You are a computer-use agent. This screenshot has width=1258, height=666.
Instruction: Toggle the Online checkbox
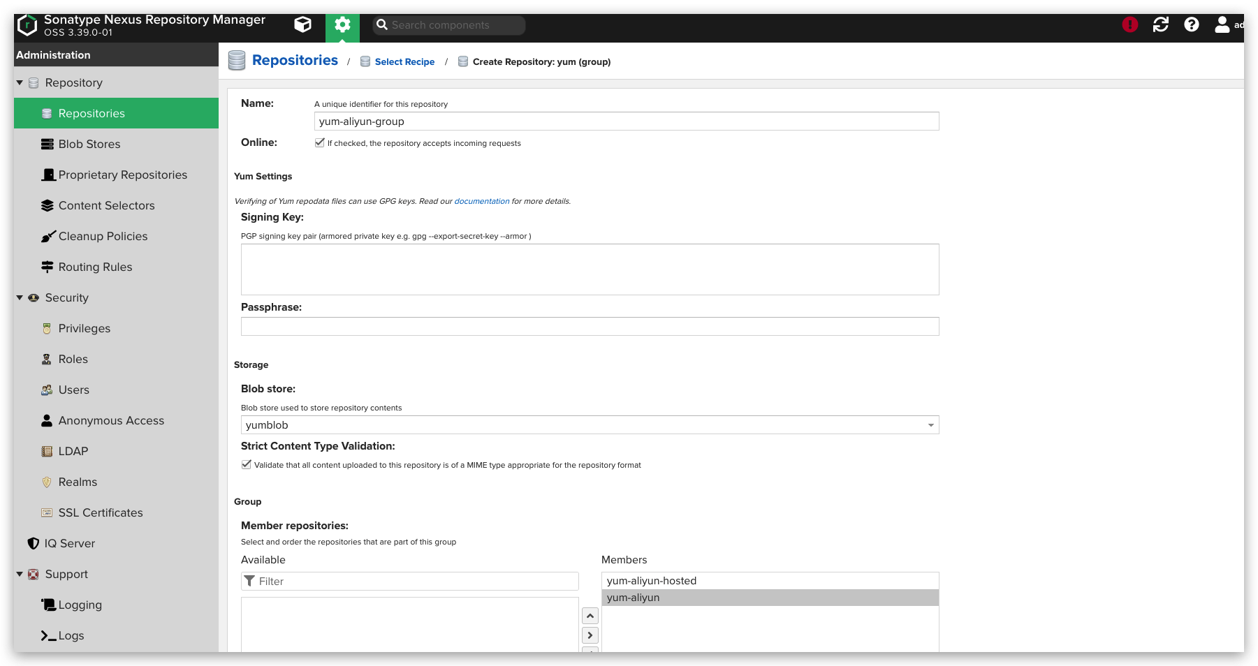pos(320,142)
